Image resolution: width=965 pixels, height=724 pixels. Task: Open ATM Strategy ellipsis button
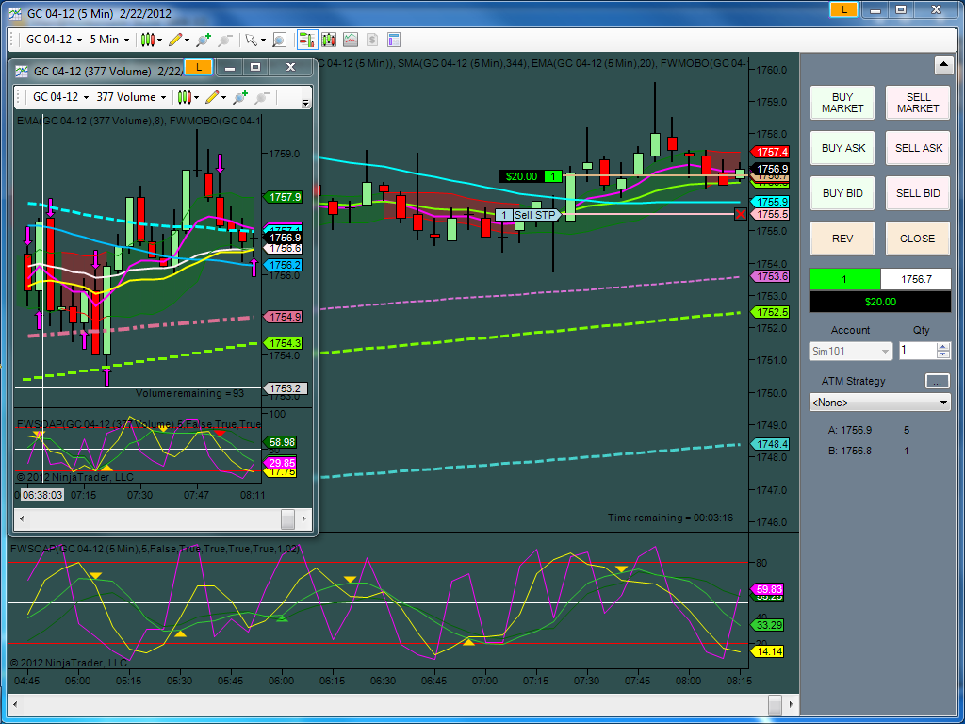point(938,381)
